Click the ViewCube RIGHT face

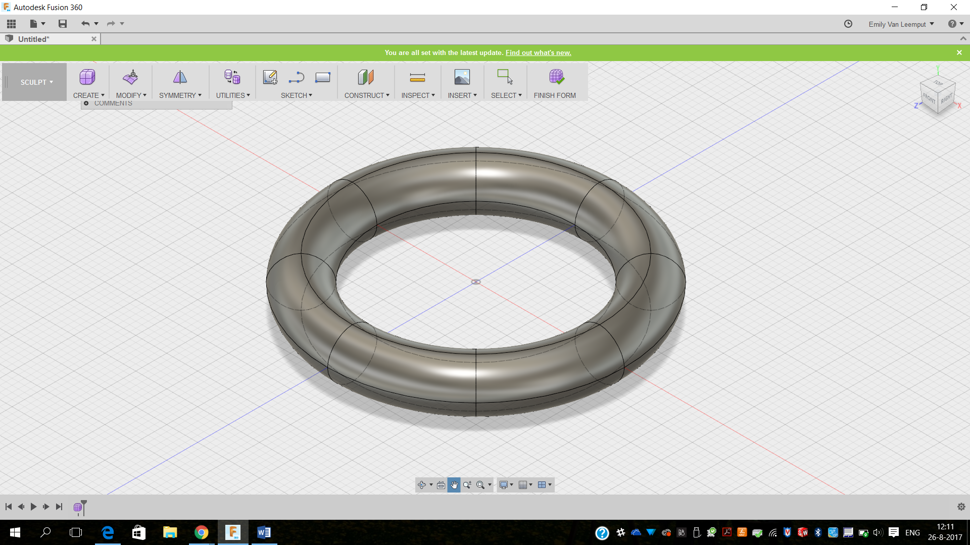click(946, 98)
